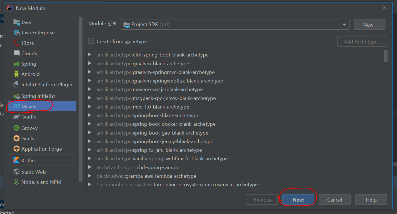
Task: Select spring-boot-jersey-blank-archetype row
Action: (x=235, y=141)
